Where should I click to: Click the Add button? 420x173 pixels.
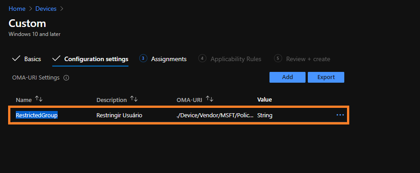pyautogui.click(x=288, y=77)
